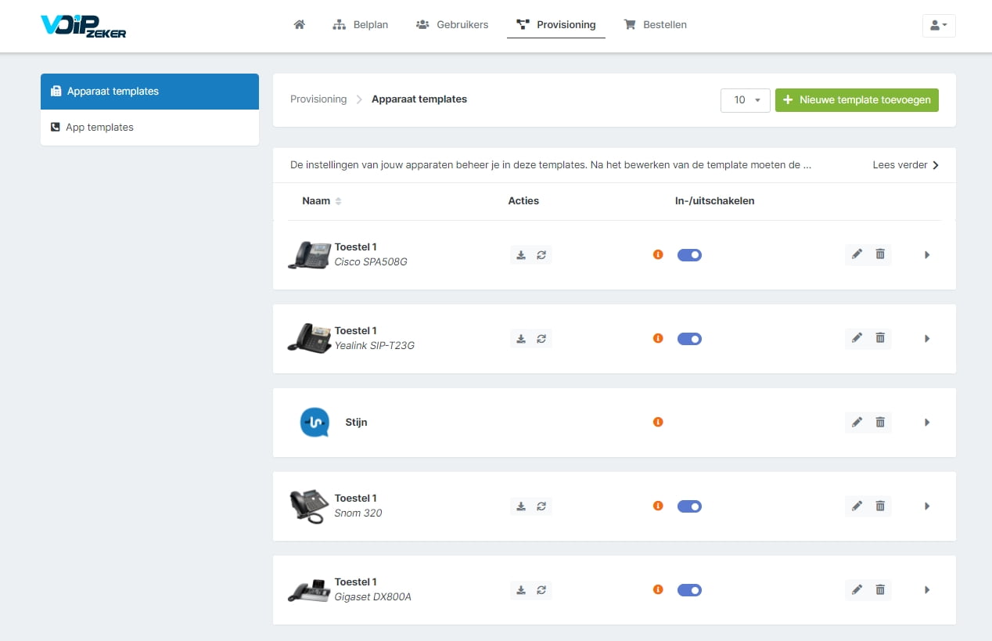
Task: Edit the Snom 320 template
Action: point(857,506)
